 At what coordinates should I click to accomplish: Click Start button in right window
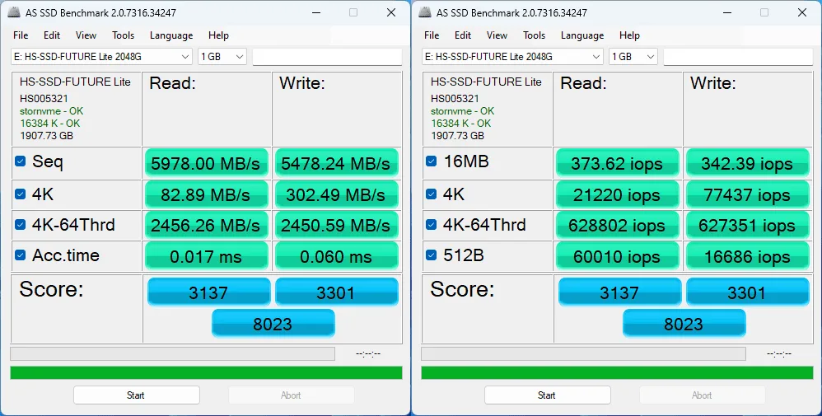click(547, 395)
